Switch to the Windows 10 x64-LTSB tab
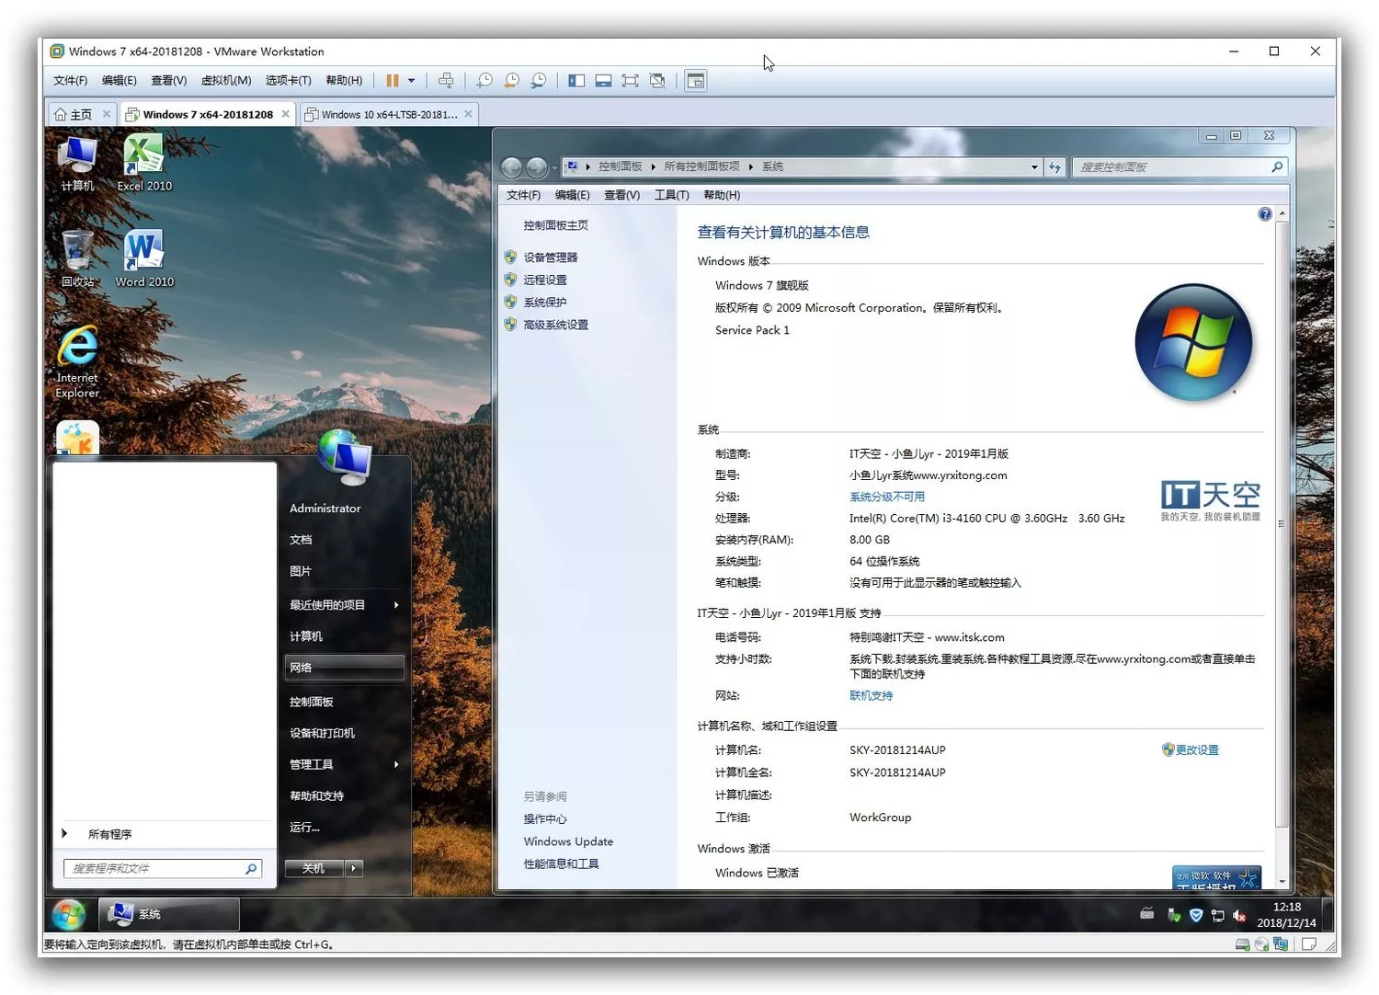Image resolution: width=1379 pixels, height=995 pixels. click(389, 115)
